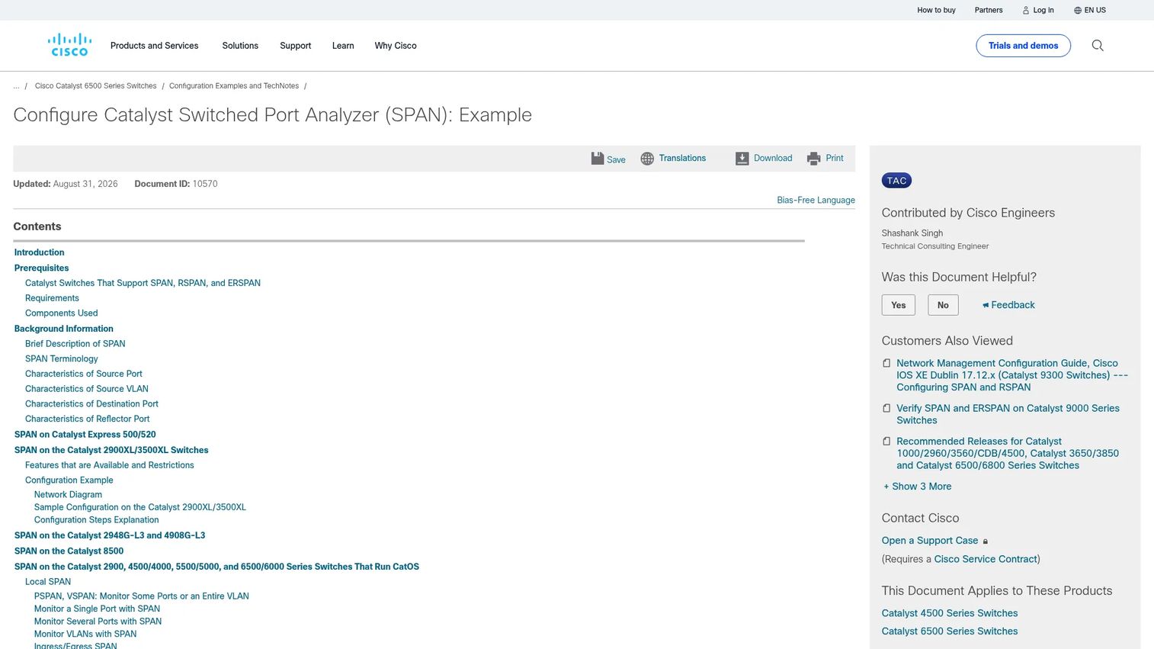Screen dimensions: 1154x649
Task: Open Characteristics of Reflector Port
Action: pyautogui.click(x=87, y=419)
